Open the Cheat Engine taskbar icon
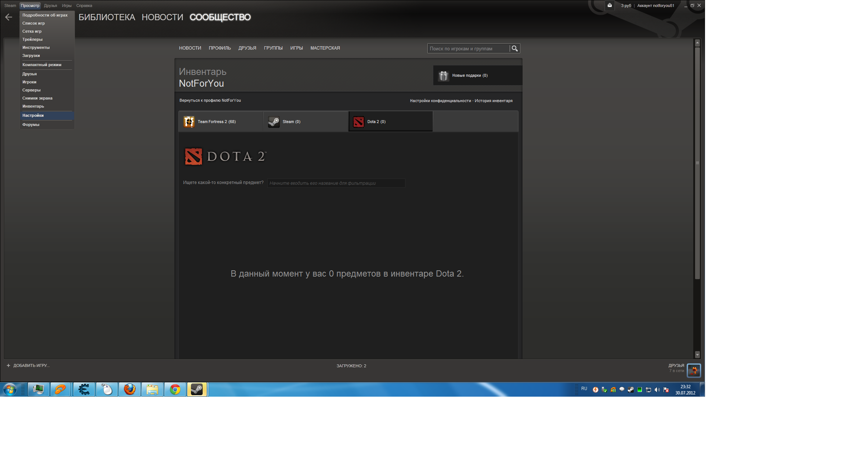This screenshot has height=476, width=846. pyautogui.click(x=84, y=389)
